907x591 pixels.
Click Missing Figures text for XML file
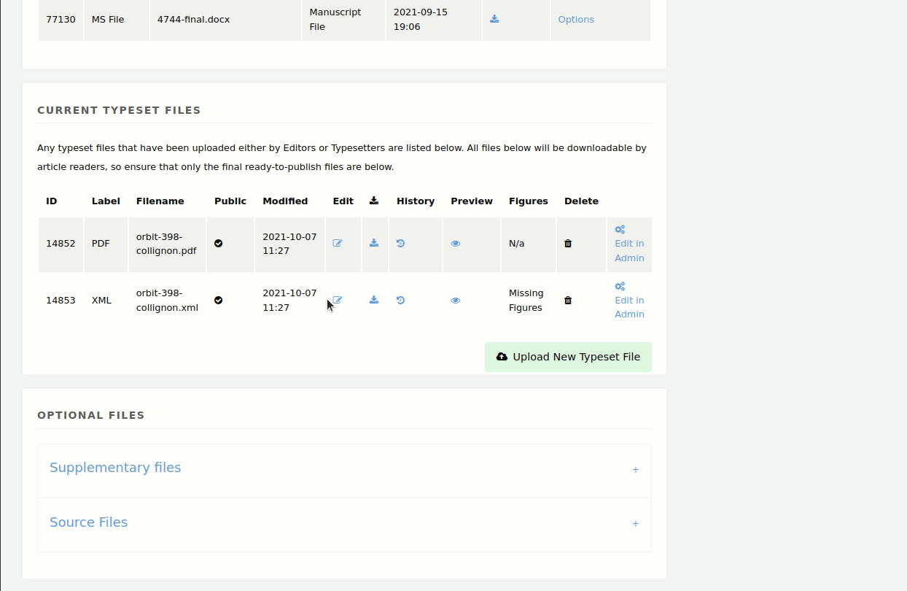point(526,301)
